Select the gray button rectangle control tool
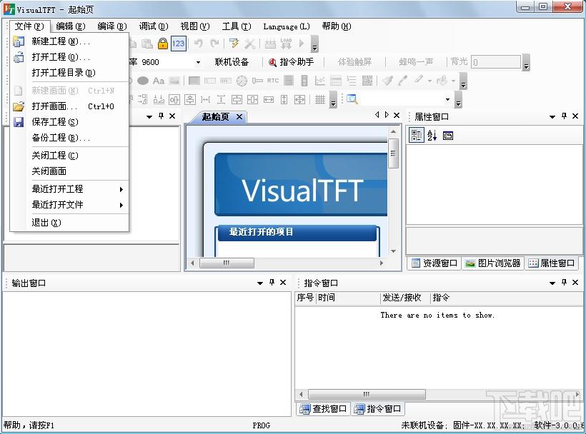586x434 pixels. point(194,81)
